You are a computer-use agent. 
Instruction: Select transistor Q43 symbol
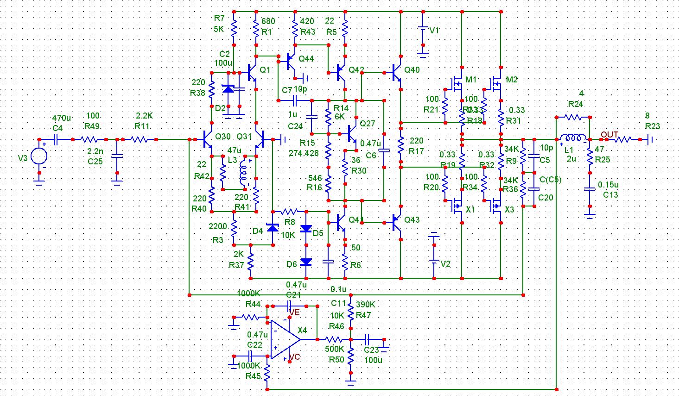(x=396, y=222)
